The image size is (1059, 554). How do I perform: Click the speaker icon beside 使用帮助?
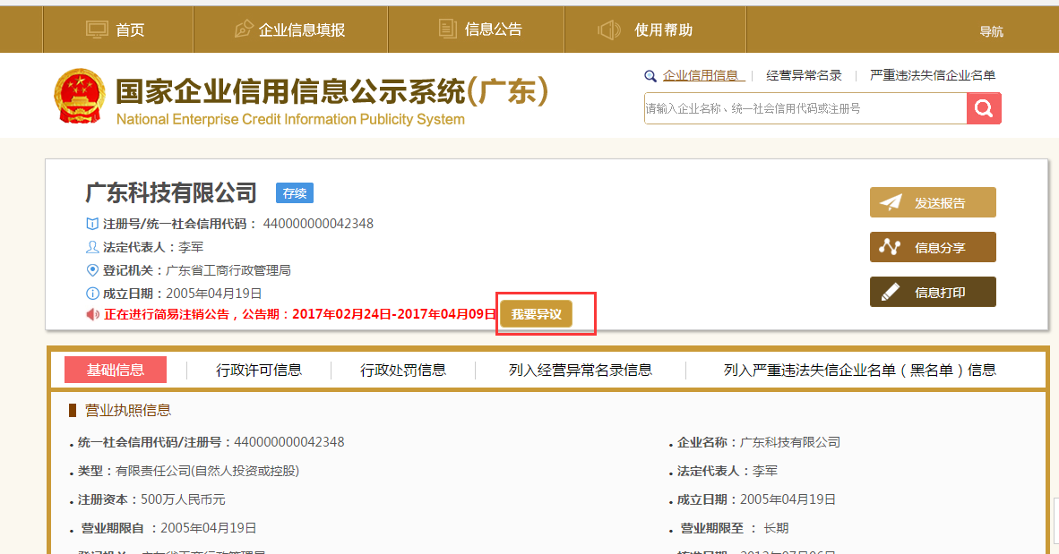click(609, 30)
